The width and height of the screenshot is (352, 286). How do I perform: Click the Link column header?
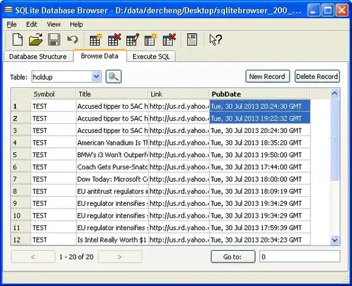tap(179, 94)
